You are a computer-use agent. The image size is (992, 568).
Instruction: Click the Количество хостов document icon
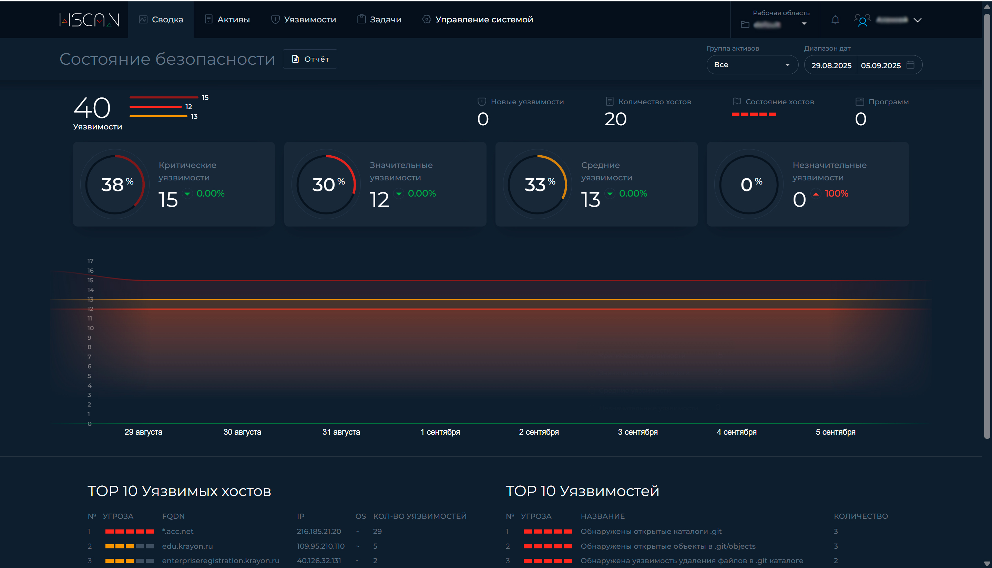pos(610,102)
